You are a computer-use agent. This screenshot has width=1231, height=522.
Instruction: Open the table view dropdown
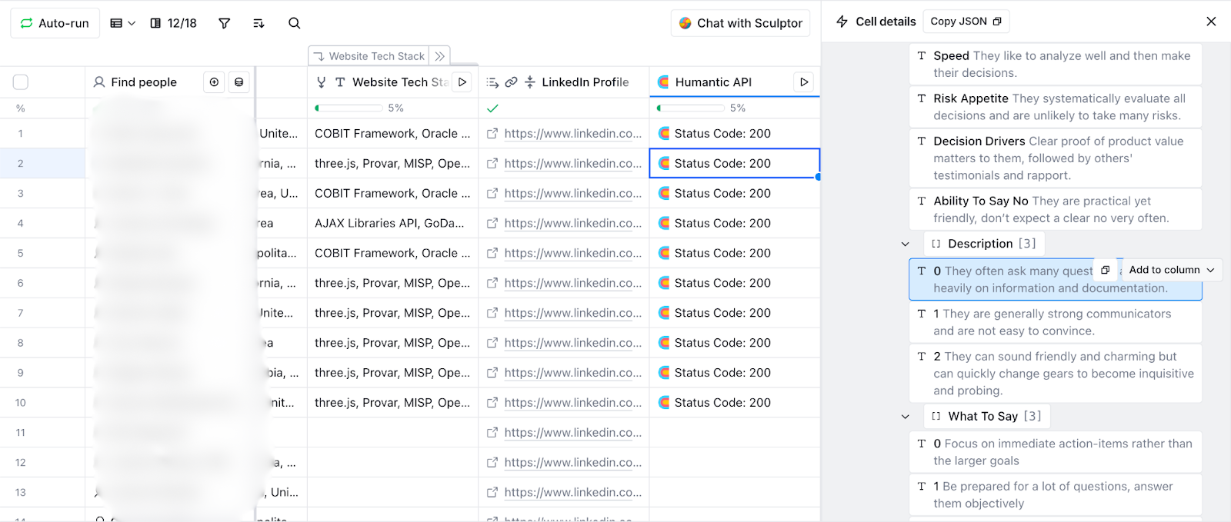click(x=122, y=23)
